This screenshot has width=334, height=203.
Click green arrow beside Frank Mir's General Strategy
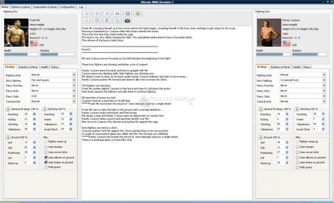point(8,109)
